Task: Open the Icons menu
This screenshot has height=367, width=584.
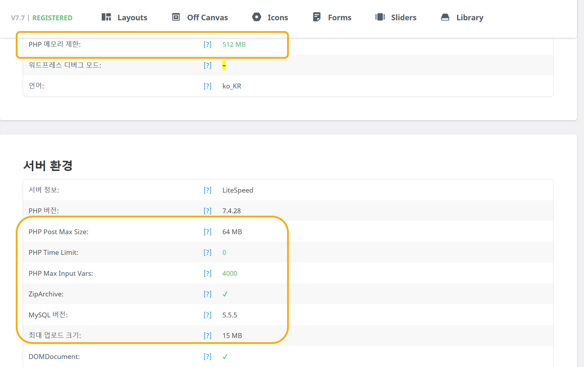Action: tap(270, 17)
